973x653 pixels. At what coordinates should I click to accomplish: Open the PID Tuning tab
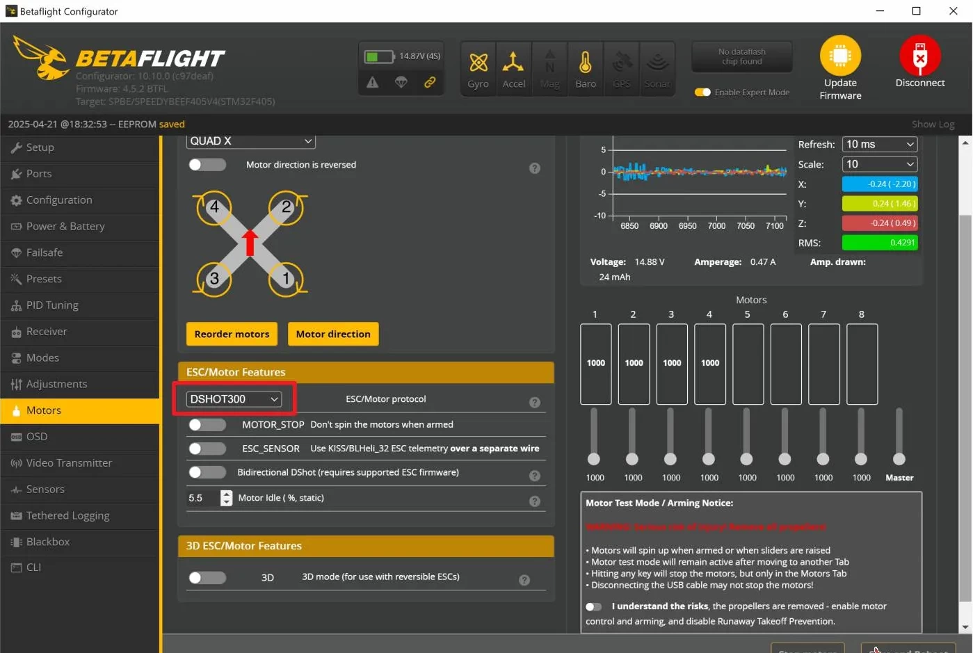tap(80, 305)
